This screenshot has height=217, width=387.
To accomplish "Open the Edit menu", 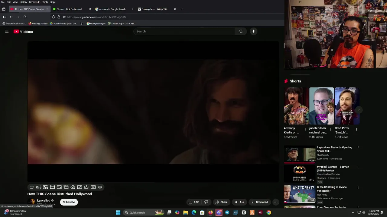I will tap(8, 2).
